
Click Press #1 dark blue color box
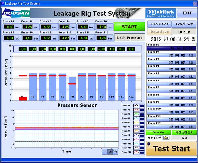pos(142,106)
